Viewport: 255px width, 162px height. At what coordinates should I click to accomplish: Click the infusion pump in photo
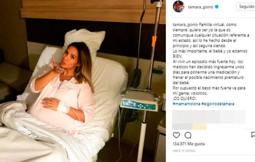[x=139, y=100]
